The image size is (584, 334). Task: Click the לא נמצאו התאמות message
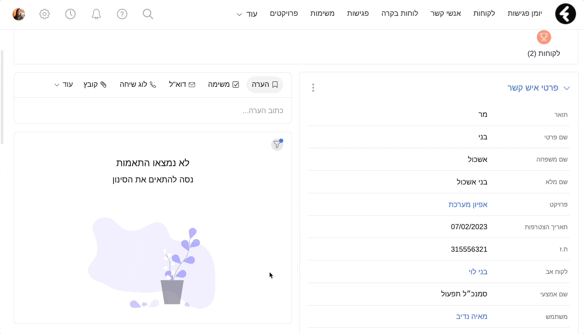click(153, 162)
